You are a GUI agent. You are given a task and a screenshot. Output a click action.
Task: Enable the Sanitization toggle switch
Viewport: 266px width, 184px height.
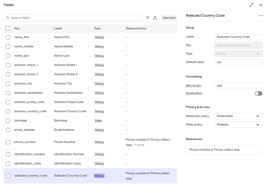point(258,93)
